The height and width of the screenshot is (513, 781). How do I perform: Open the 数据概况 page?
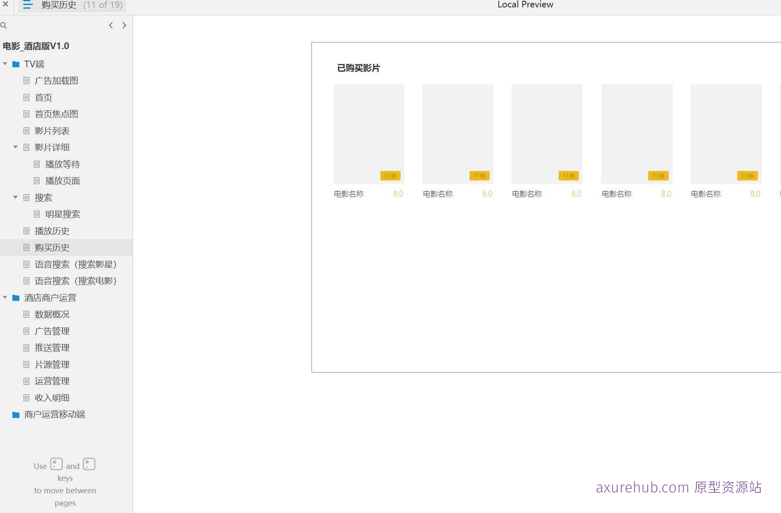[x=52, y=314]
